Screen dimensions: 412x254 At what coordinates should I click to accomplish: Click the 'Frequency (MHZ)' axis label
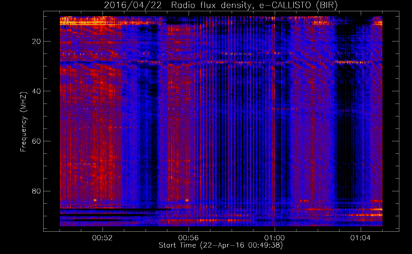click(x=23, y=122)
